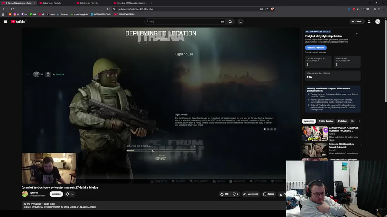The width and height of the screenshot is (387, 217).
Task: Open the Brave Shields lion icon
Action: coord(272,9)
